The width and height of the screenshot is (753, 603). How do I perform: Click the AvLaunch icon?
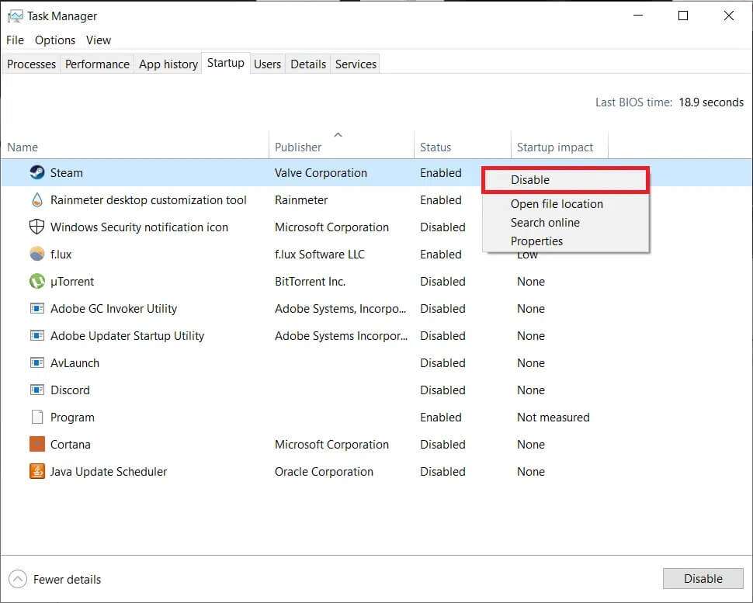[37, 362]
